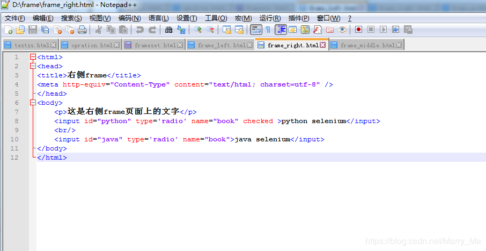Screen dimensions: 486x251
Task: Open the 插件(P) menu
Action: tap(299, 18)
